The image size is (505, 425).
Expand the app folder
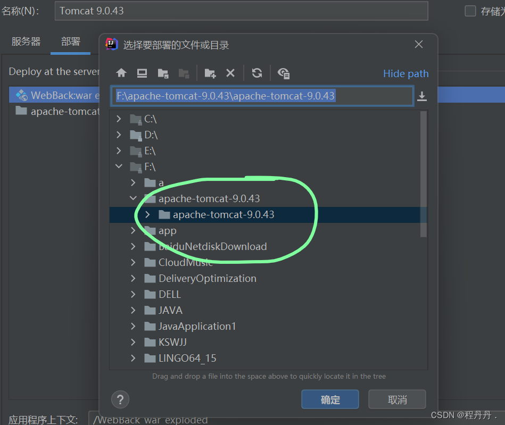pyautogui.click(x=133, y=230)
